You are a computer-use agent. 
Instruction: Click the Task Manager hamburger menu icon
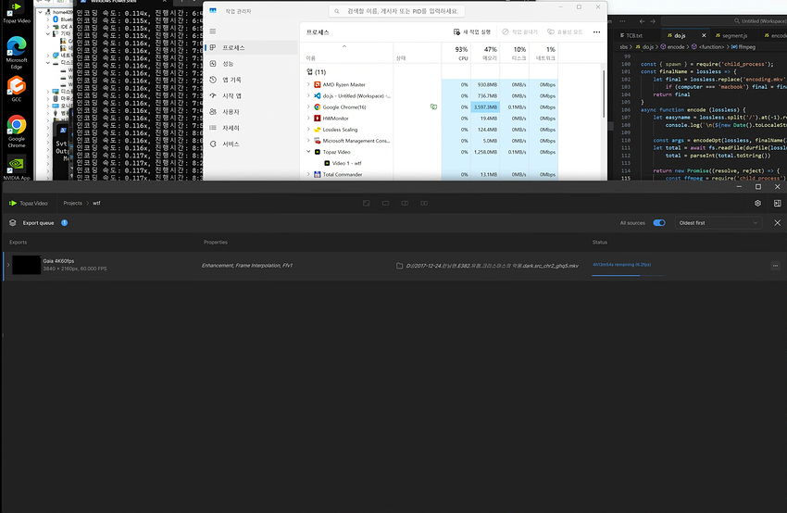point(213,31)
